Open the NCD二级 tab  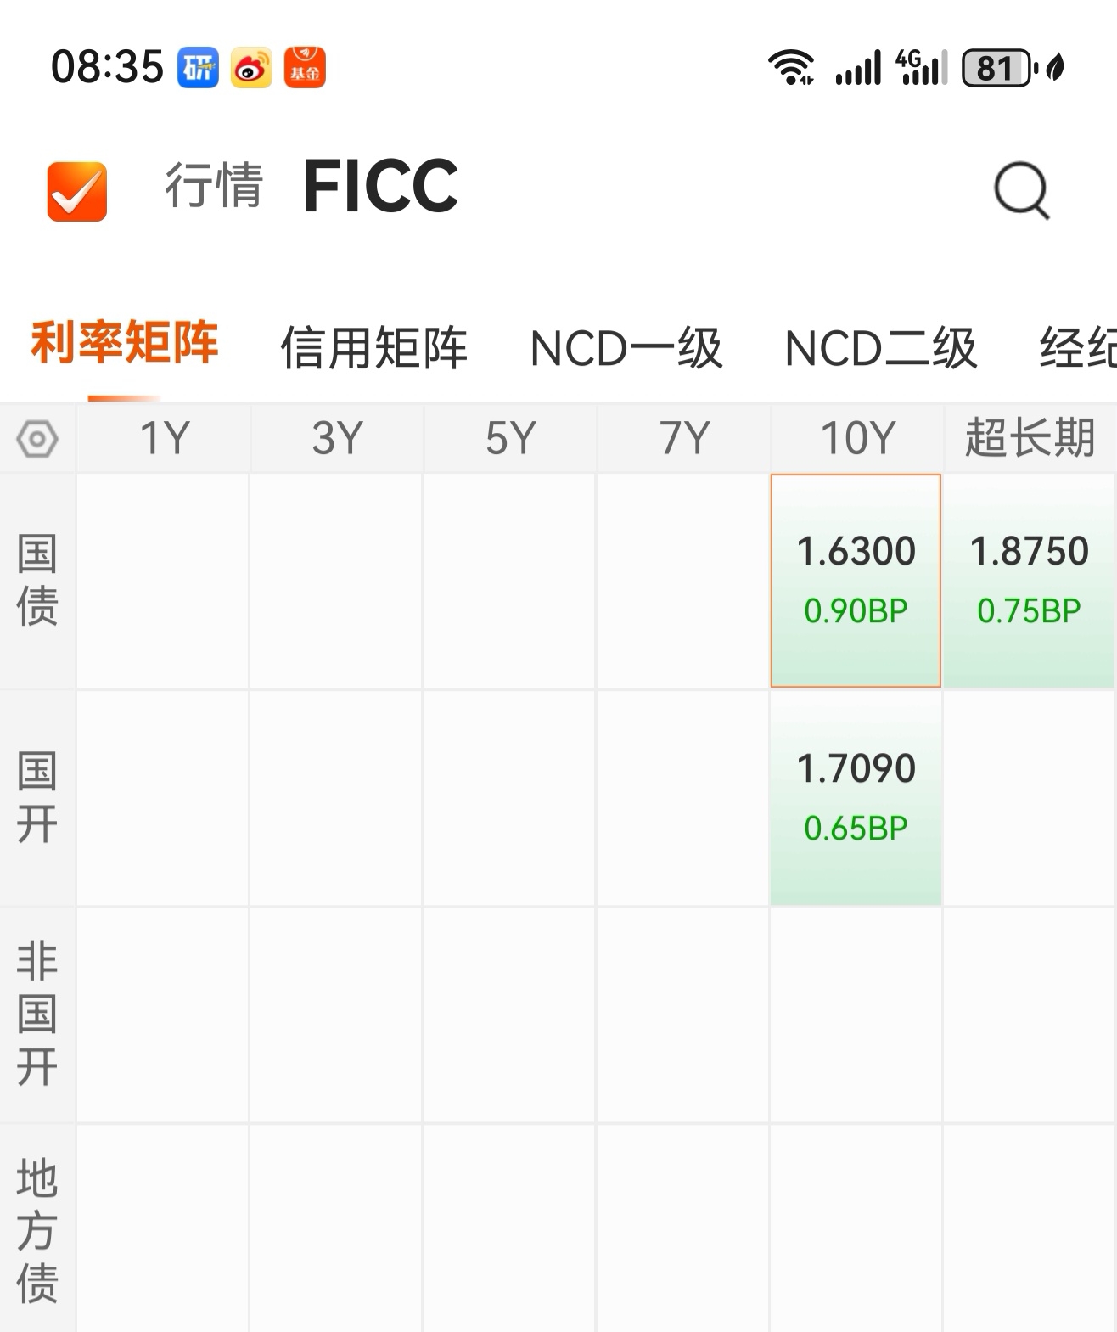point(881,348)
